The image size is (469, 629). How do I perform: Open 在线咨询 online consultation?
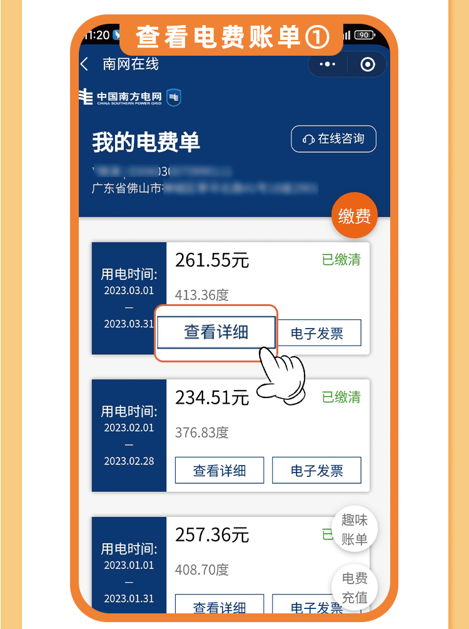point(333,139)
